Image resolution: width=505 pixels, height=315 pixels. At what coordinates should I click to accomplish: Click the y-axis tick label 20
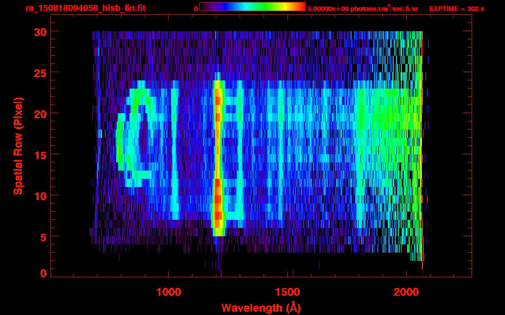[40, 114]
